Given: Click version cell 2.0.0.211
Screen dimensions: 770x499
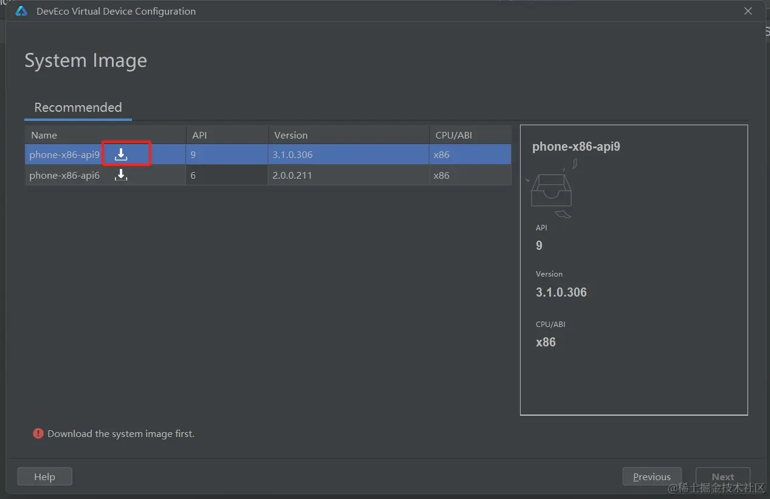Looking at the screenshot, I should (349, 175).
